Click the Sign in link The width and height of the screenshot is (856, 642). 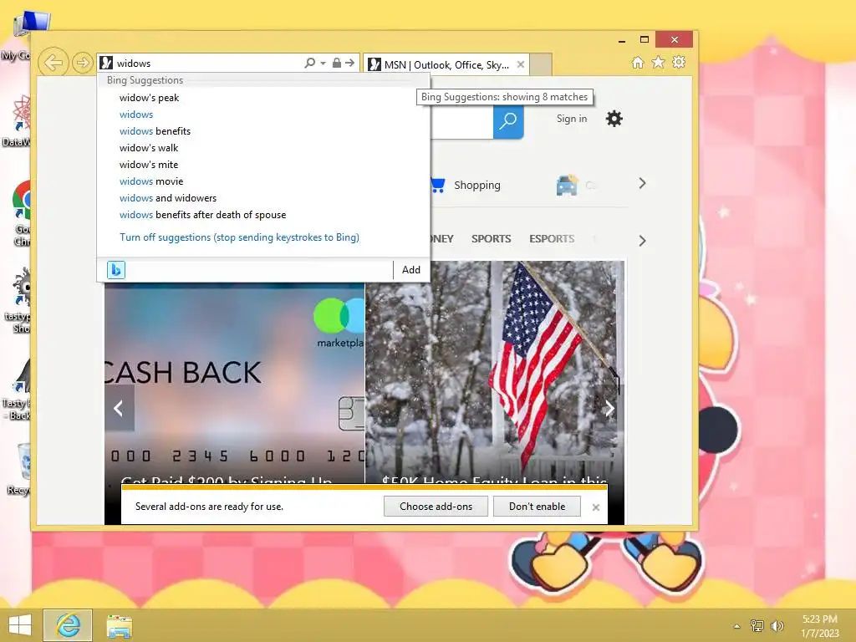(572, 119)
